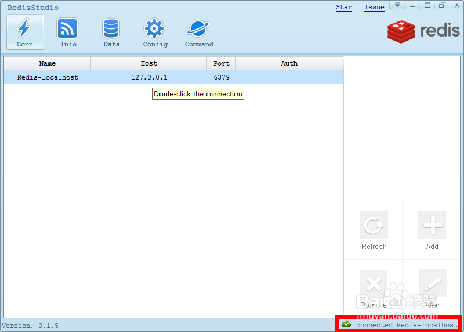Click the restore window button
The width and height of the screenshot is (464, 332).
(442, 5)
